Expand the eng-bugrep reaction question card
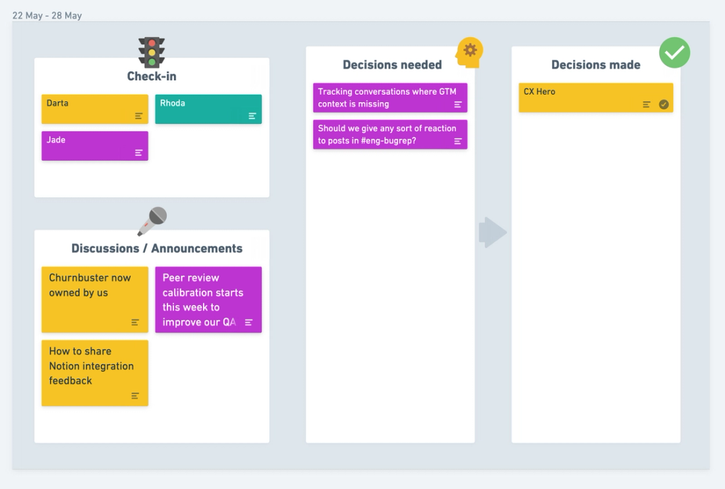Viewport: 725px width, 489px height. click(458, 140)
